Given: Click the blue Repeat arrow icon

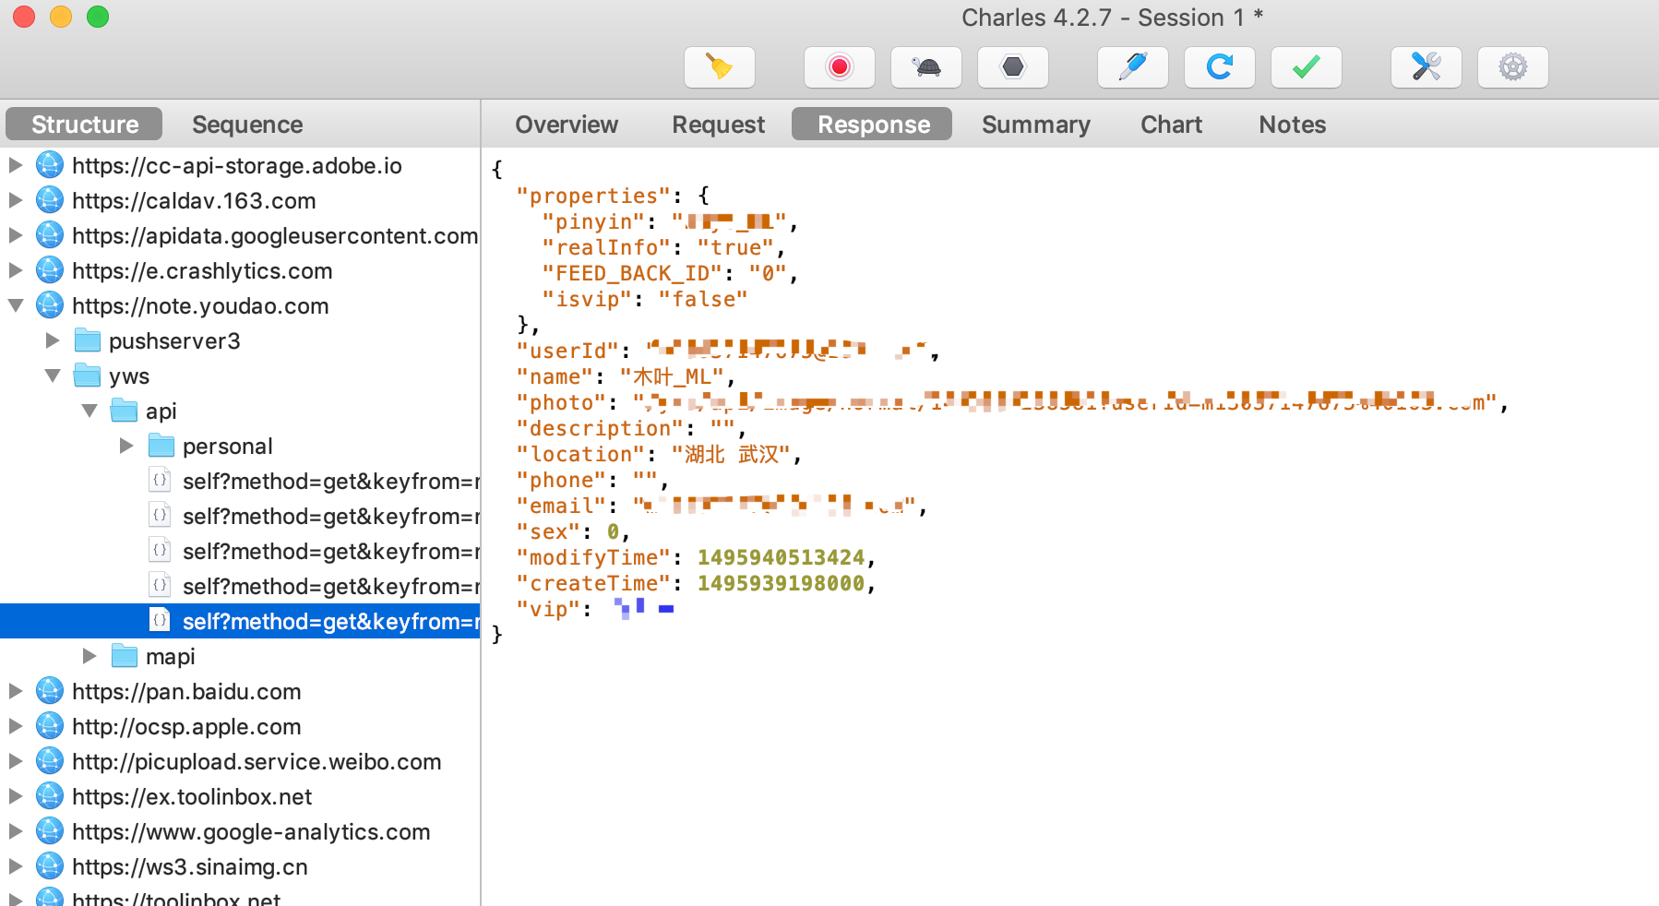Looking at the screenshot, I should [1220, 67].
